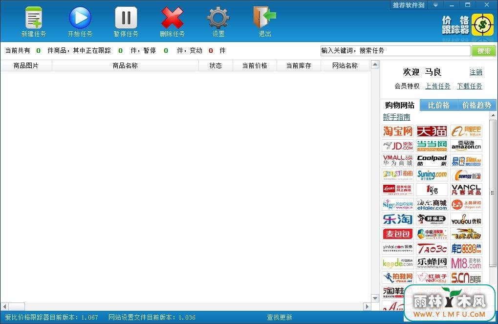Open the JD.com 京东 site logo
The height and width of the screenshot is (324, 498).
(398, 146)
